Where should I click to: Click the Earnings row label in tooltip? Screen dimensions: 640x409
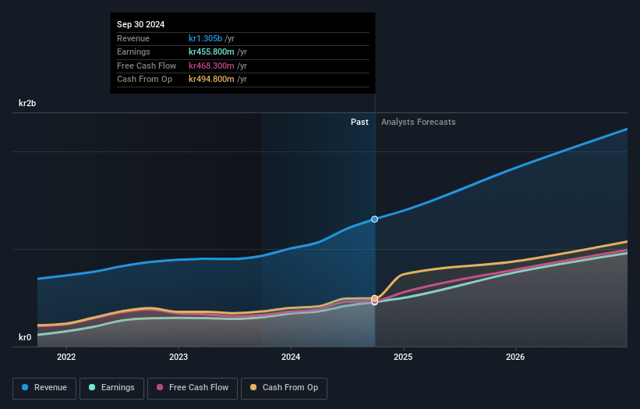coord(133,52)
